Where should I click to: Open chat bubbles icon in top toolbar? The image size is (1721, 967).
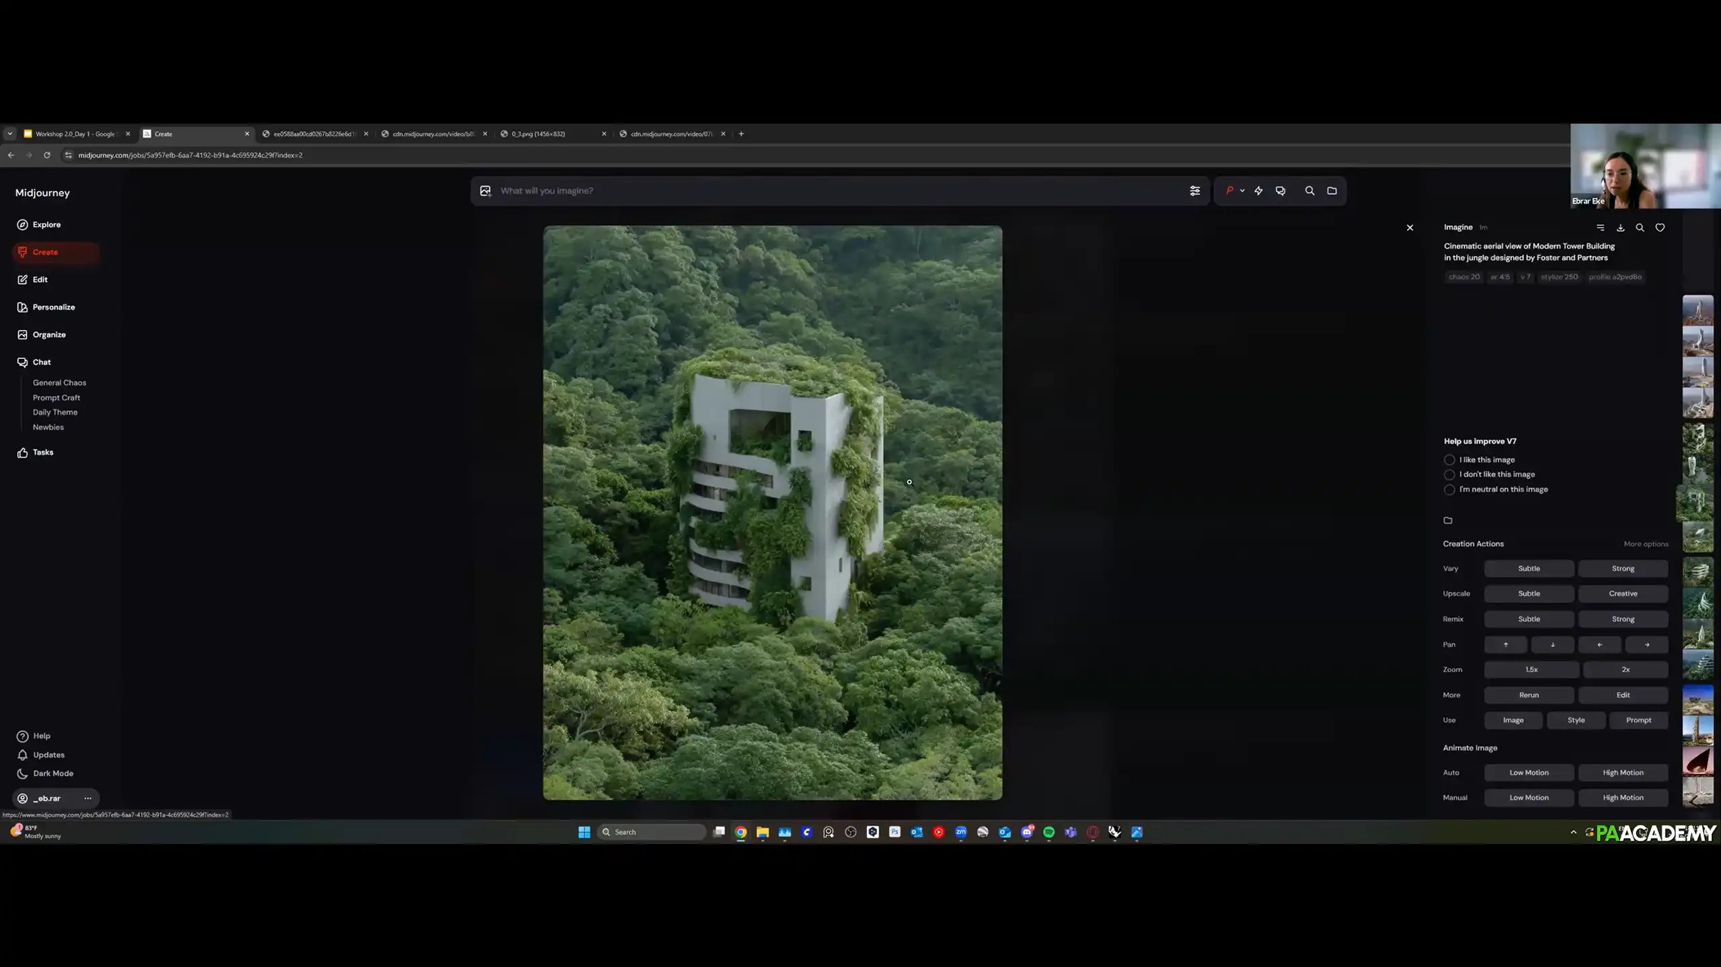click(1280, 191)
